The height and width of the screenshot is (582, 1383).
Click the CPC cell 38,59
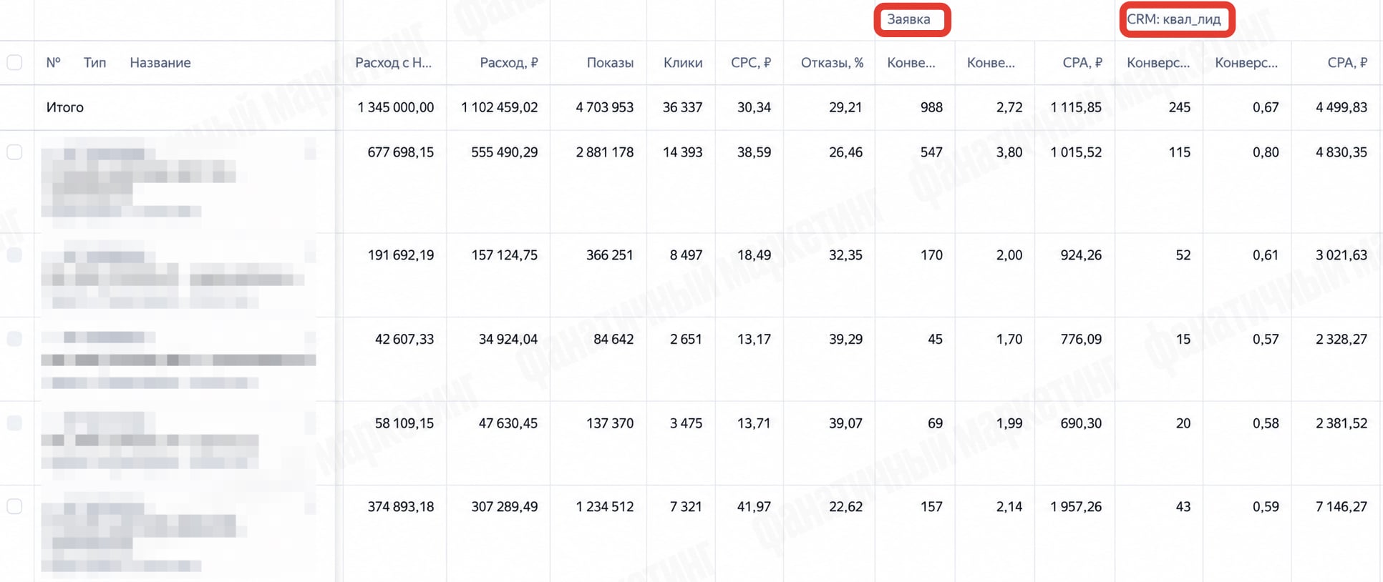coord(754,152)
